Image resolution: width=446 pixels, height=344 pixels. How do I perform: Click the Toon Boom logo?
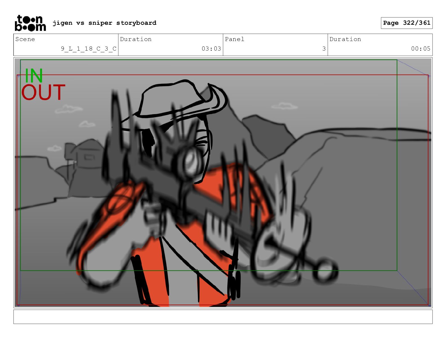pos(30,23)
